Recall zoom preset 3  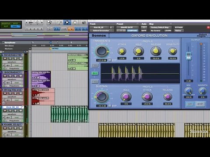pyautogui.click(x=34, y=29)
